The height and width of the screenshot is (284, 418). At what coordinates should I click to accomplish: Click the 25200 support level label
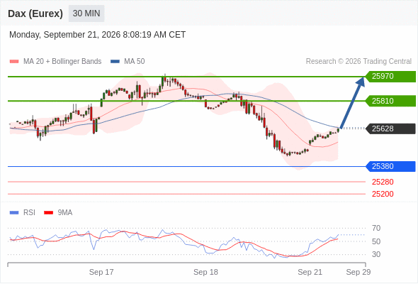coord(383,194)
